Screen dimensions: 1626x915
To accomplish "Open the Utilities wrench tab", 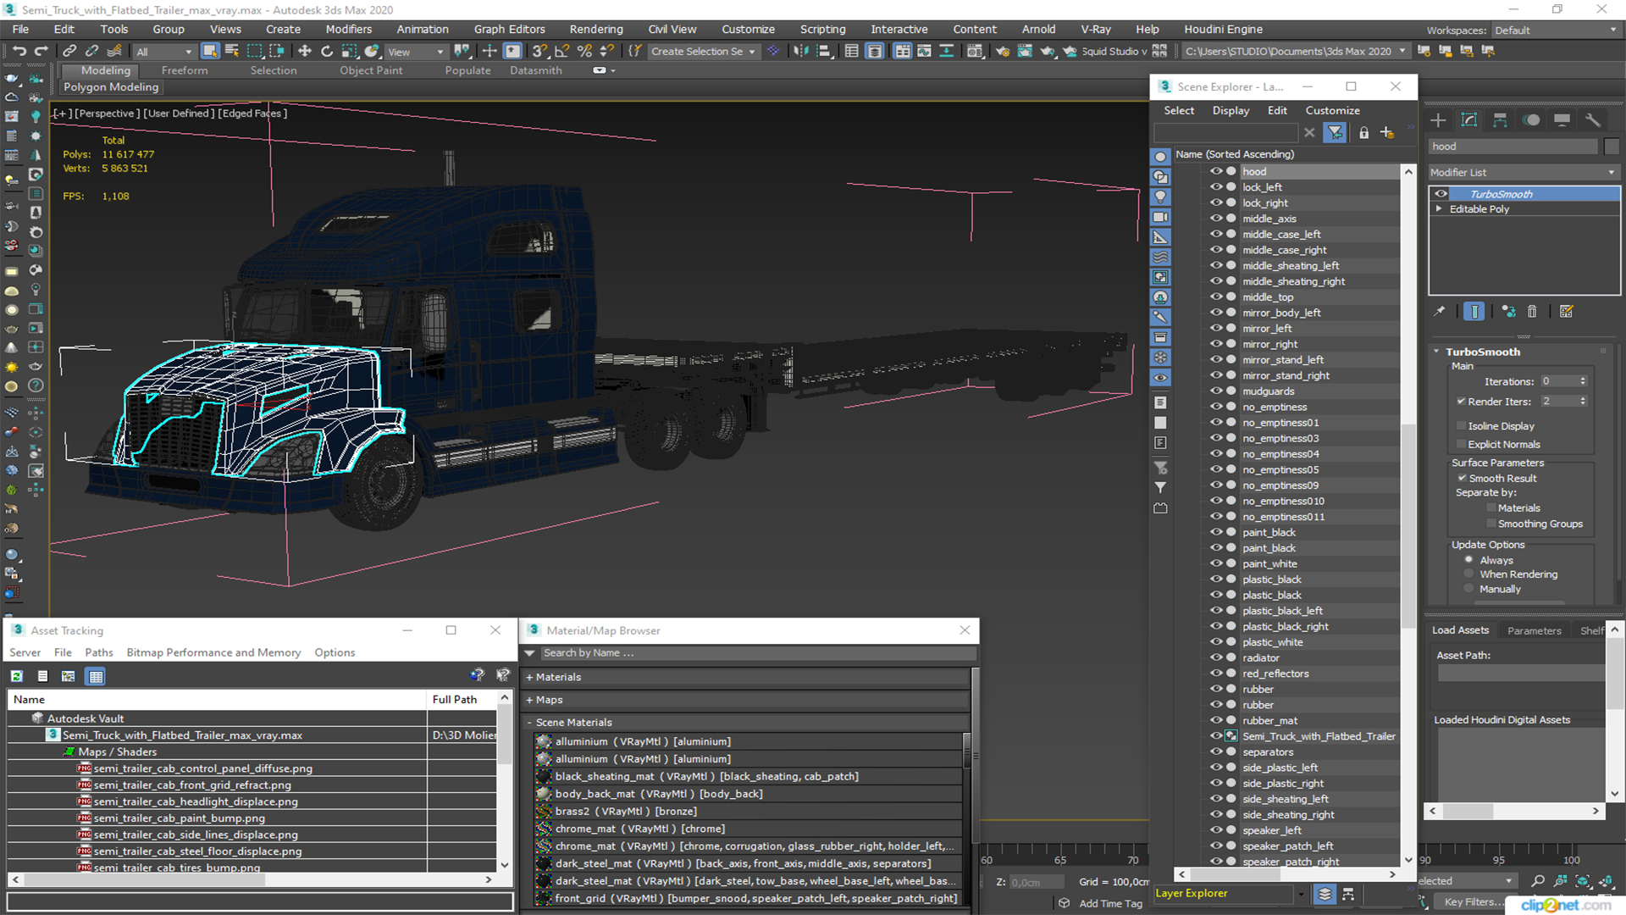I will 1593,120.
